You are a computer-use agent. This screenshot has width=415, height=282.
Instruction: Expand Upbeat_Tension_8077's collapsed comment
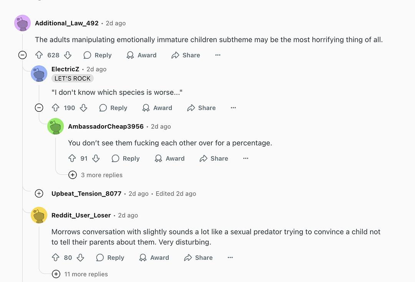39,194
